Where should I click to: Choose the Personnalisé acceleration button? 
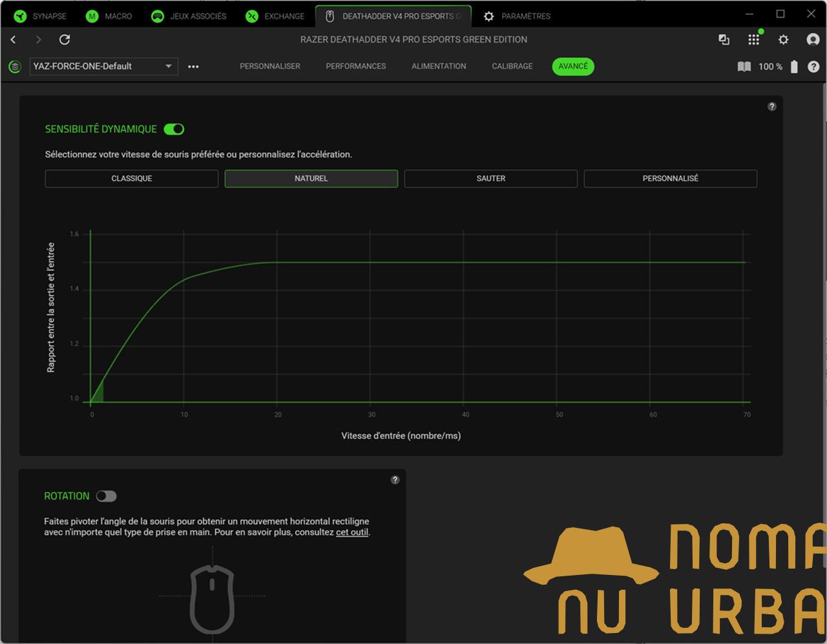[670, 179]
